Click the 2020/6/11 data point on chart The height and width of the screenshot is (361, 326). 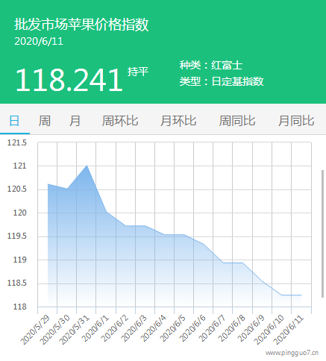[x=301, y=295]
